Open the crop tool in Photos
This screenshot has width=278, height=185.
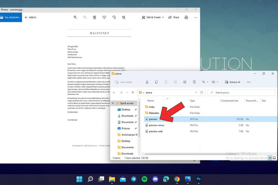click(124, 17)
